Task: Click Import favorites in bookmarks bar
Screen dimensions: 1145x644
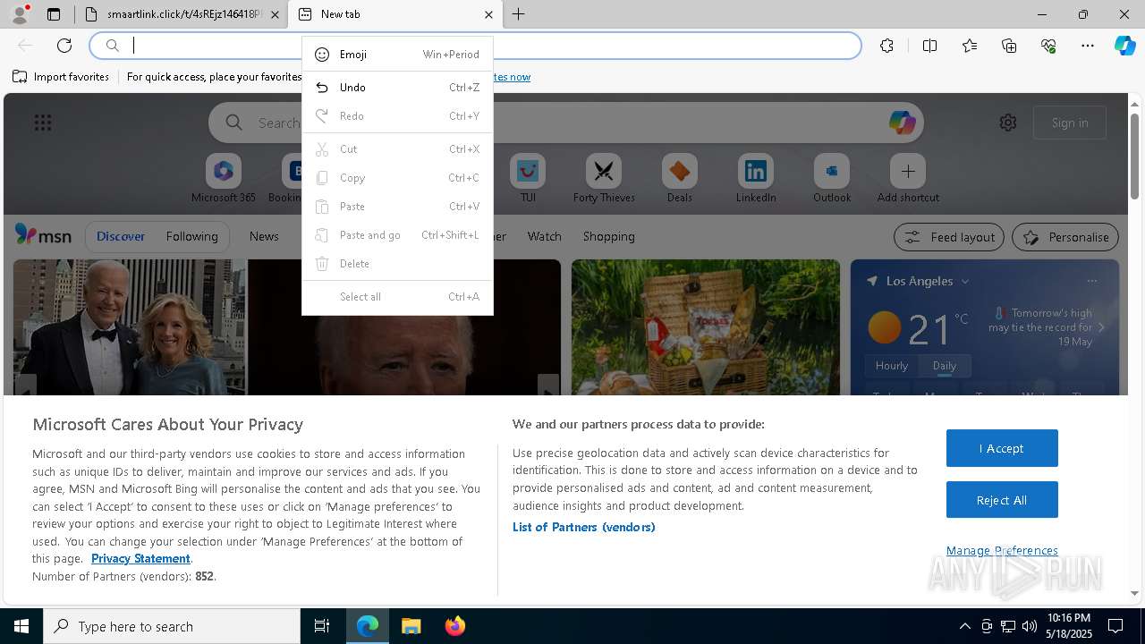Action: (x=61, y=77)
